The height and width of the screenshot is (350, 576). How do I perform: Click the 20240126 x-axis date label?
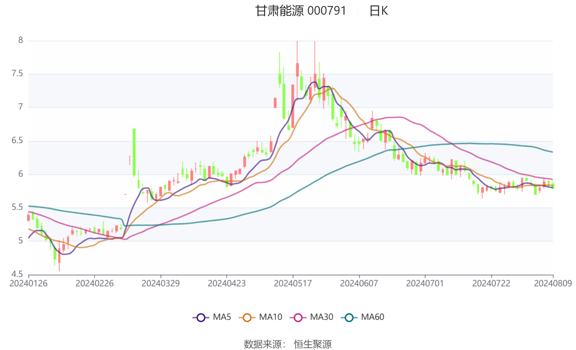tap(29, 283)
